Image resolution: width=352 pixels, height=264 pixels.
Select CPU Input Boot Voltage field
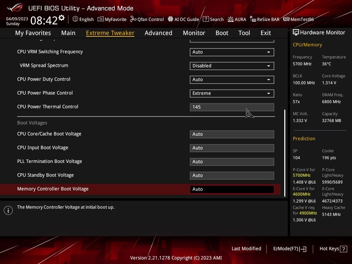[232, 148]
